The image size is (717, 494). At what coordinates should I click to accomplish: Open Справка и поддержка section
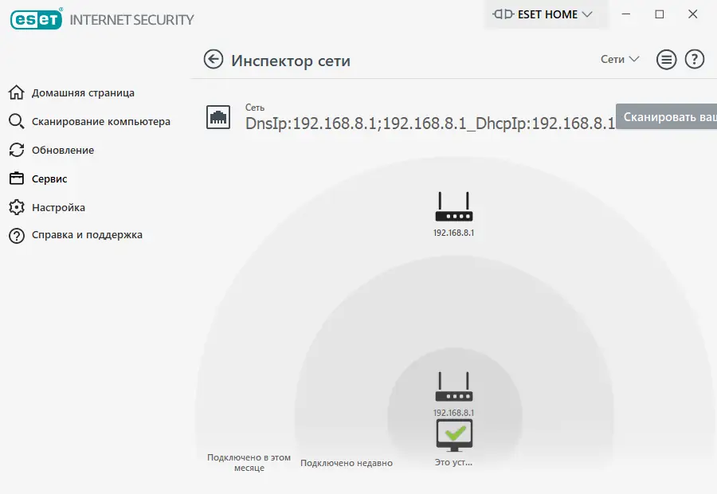coord(87,236)
